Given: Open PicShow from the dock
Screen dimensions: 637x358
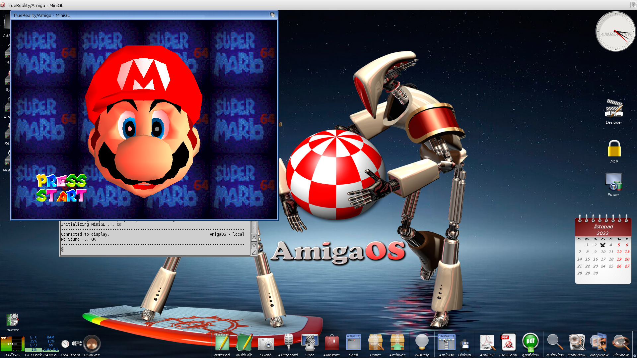Looking at the screenshot, I should (621, 342).
